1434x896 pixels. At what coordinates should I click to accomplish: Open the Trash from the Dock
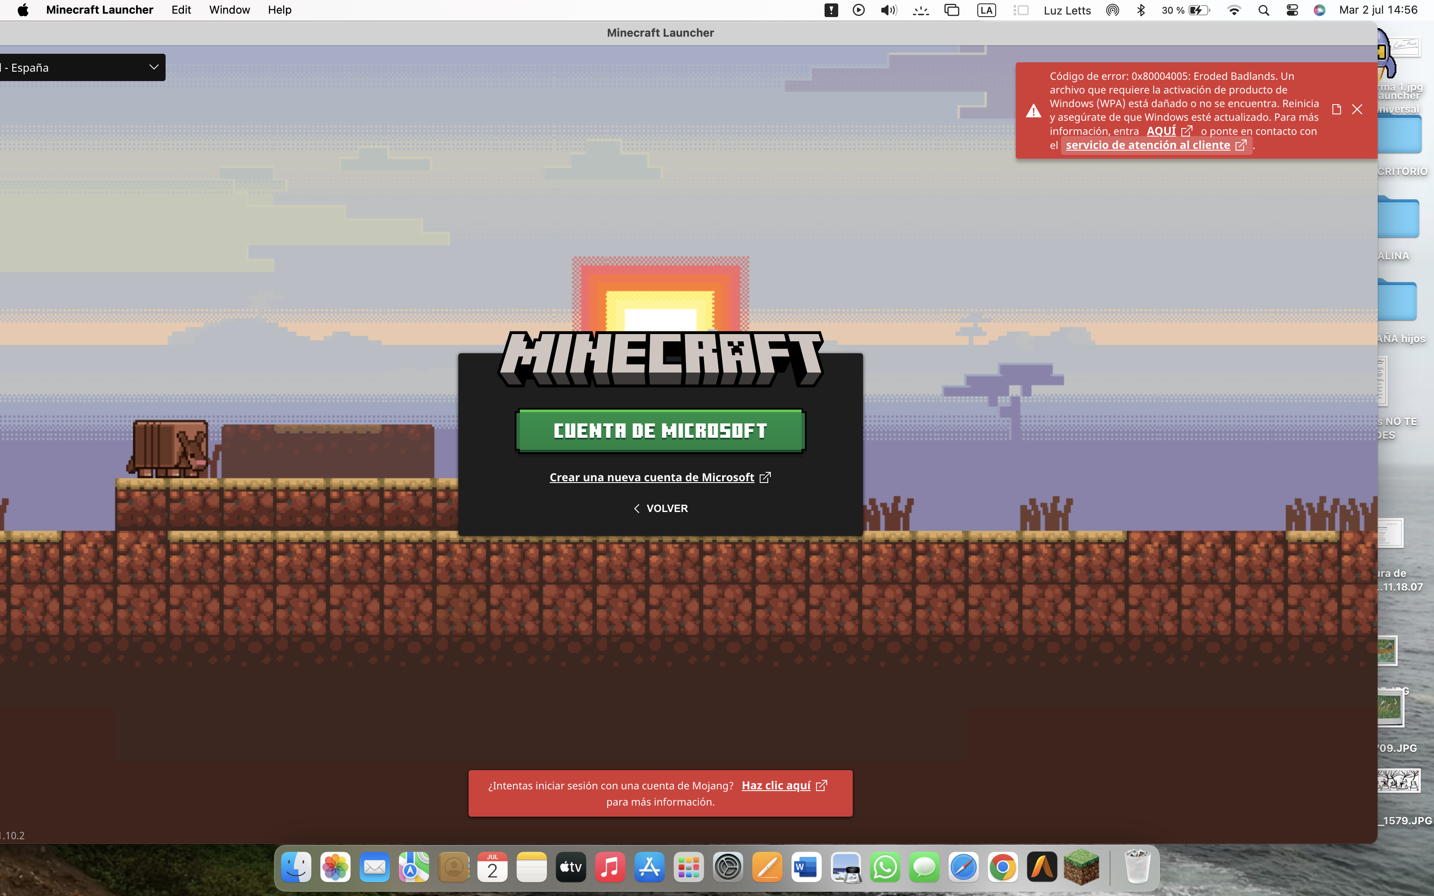point(1137,867)
